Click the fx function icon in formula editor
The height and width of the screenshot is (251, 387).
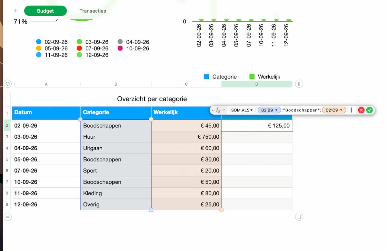[x=218, y=110]
